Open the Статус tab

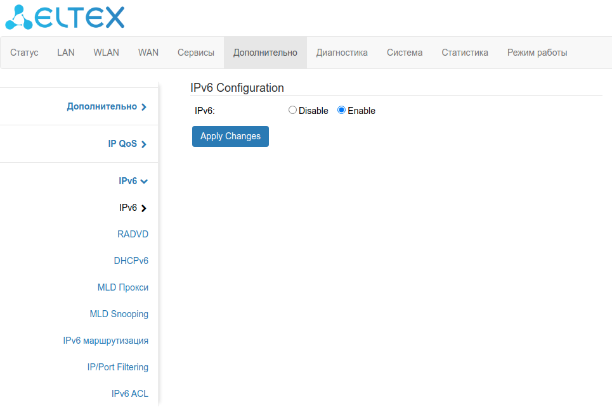pyautogui.click(x=25, y=53)
